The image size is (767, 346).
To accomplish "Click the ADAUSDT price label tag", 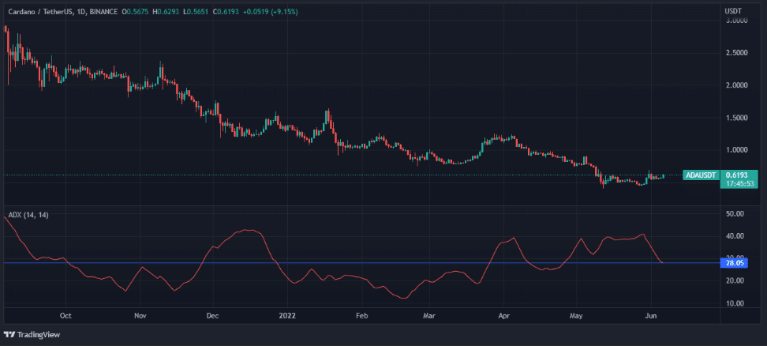I will pyautogui.click(x=701, y=175).
